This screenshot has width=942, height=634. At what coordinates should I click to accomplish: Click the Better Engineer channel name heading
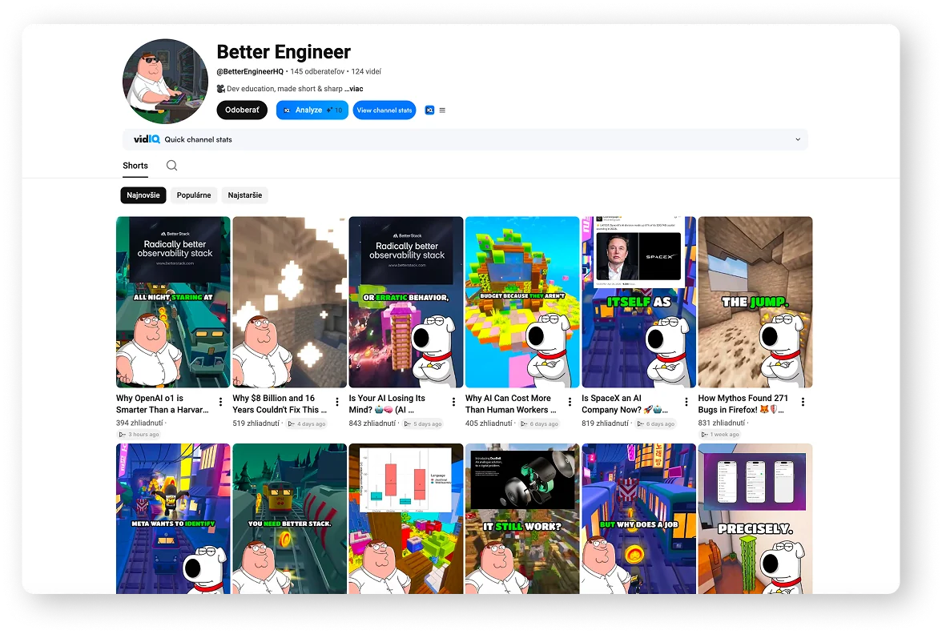pos(284,52)
